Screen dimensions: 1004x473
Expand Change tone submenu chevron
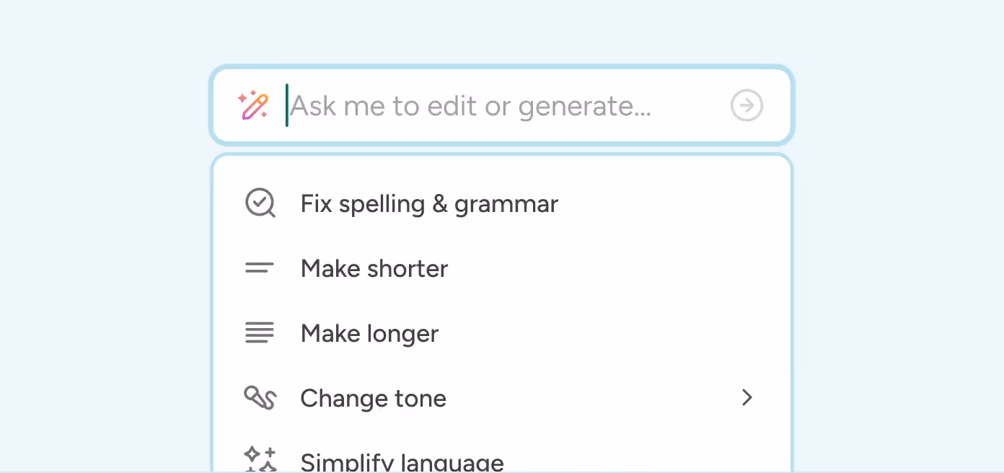pyautogui.click(x=747, y=397)
